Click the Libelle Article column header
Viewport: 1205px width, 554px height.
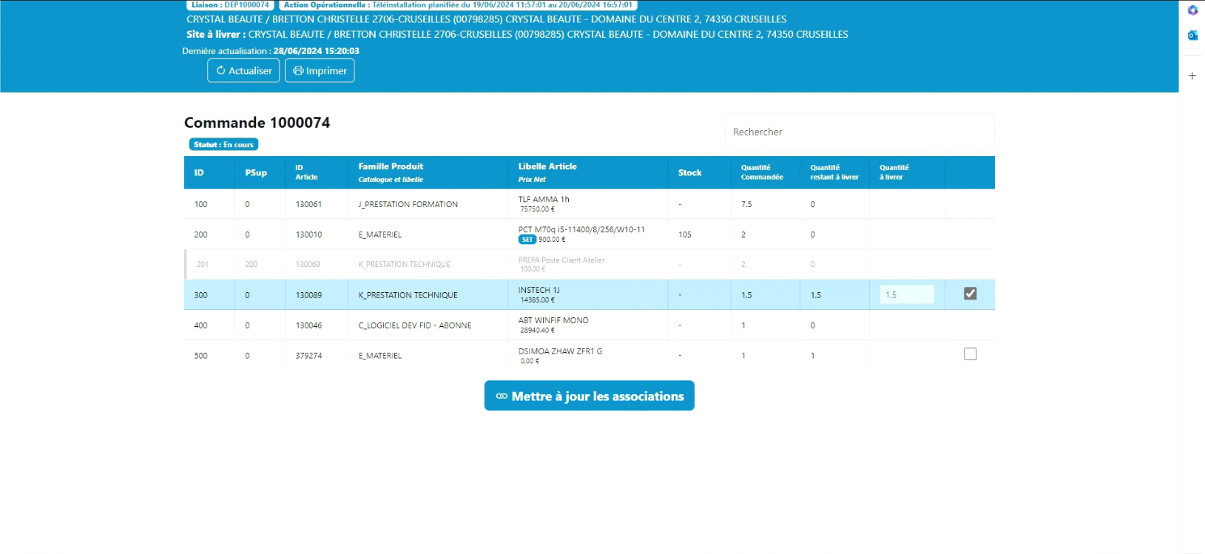tap(547, 167)
